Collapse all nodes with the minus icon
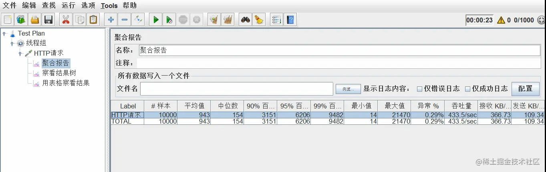 (x=125, y=19)
